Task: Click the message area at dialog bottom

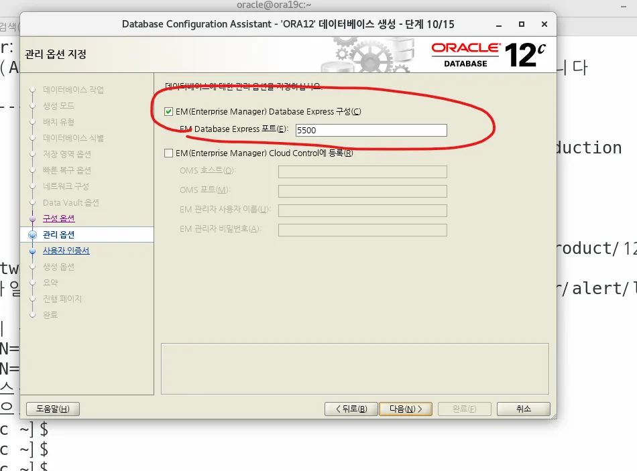Action: pos(355,368)
